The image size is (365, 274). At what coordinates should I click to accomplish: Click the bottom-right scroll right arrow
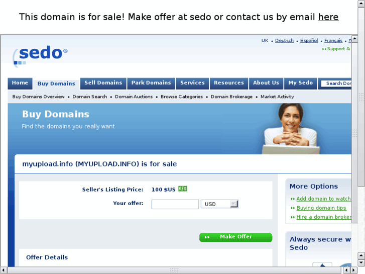(x=354, y=270)
